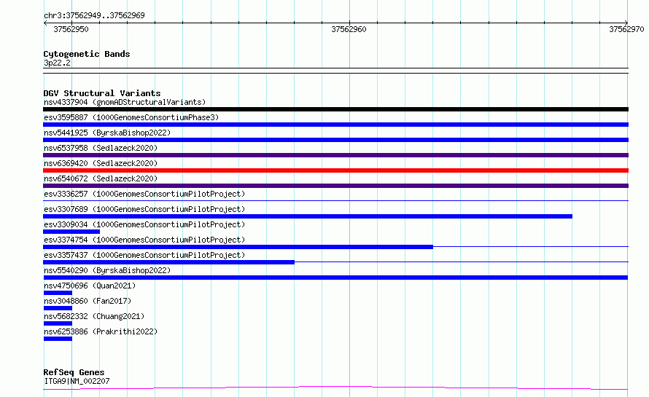This screenshot has height=397, width=649.
Task: Open nsv6253886 Prakrithi2022 label
Action: (101, 331)
